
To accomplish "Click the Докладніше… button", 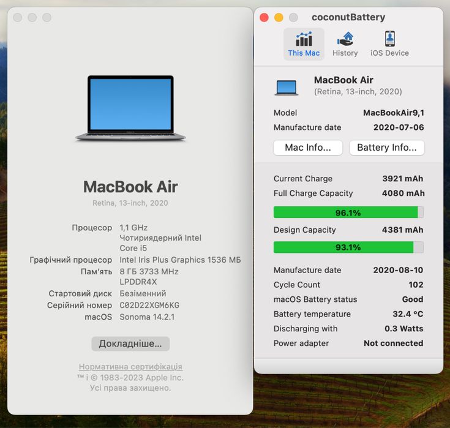I will pyautogui.click(x=130, y=344).
